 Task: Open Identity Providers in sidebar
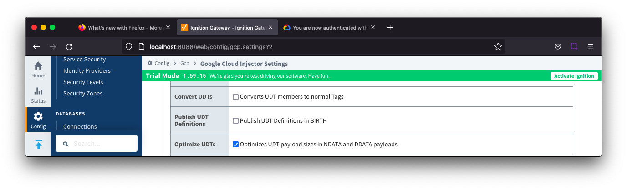point(87,71)
